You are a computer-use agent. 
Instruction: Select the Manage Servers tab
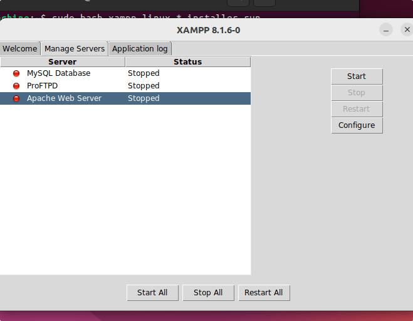[75, 49]
